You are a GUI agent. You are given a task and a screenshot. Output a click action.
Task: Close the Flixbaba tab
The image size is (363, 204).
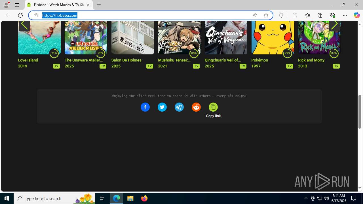point(88,5)
